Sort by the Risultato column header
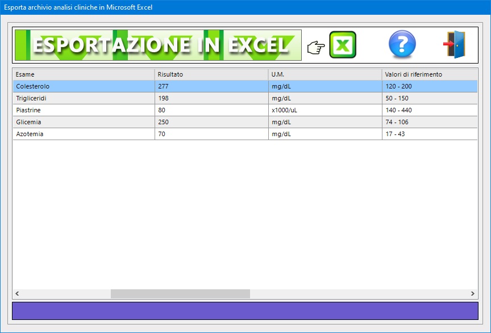 pos(211,74)
